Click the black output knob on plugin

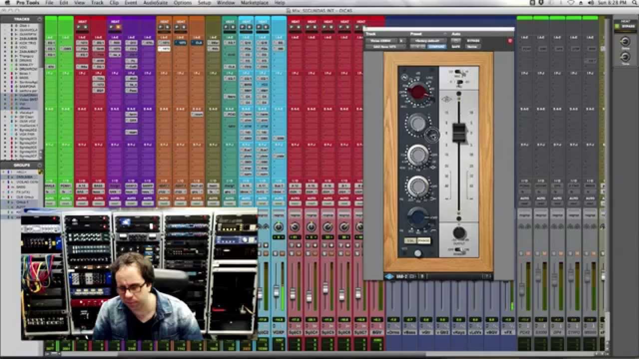[x=459, y=233]
